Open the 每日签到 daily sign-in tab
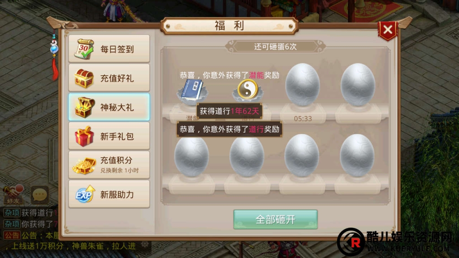Screen dimensions: 459x258 click(109, 48)
